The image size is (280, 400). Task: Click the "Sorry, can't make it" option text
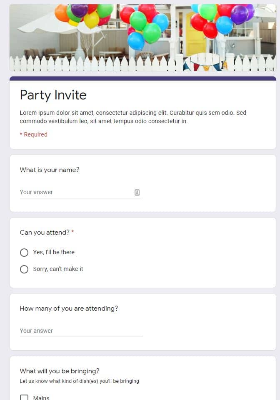pyautogui.click(x=58, y=269)
